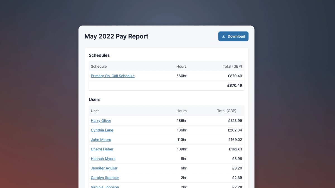This screenshot has height=188, width=335.
Task: Click the Schedules section heading
Action: 99,55
